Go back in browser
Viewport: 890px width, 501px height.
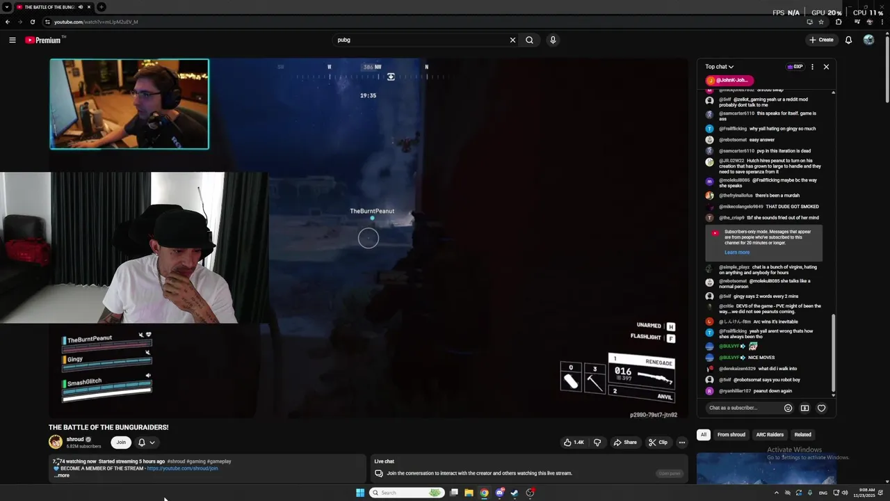tap(8, 22)
